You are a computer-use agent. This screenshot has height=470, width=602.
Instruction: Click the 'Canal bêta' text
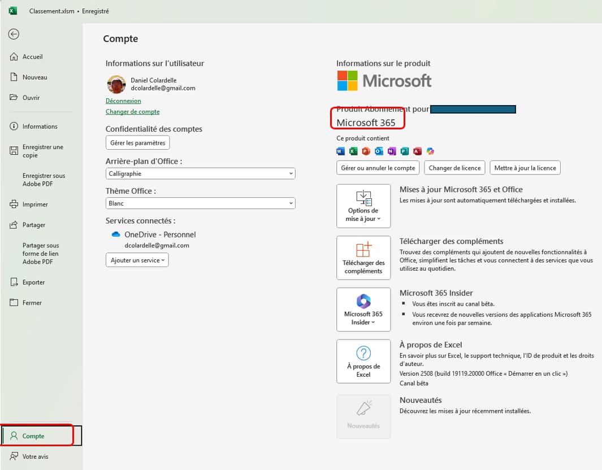coord(414,384)
